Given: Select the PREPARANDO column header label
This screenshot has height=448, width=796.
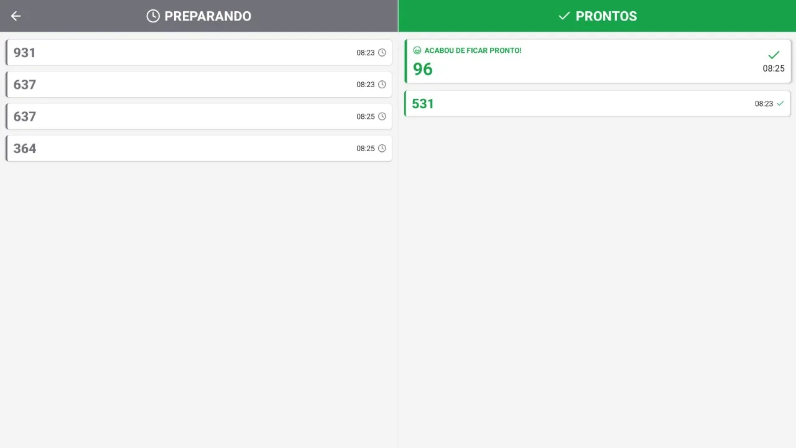Looking at the screenshot, I should [208, 16].
